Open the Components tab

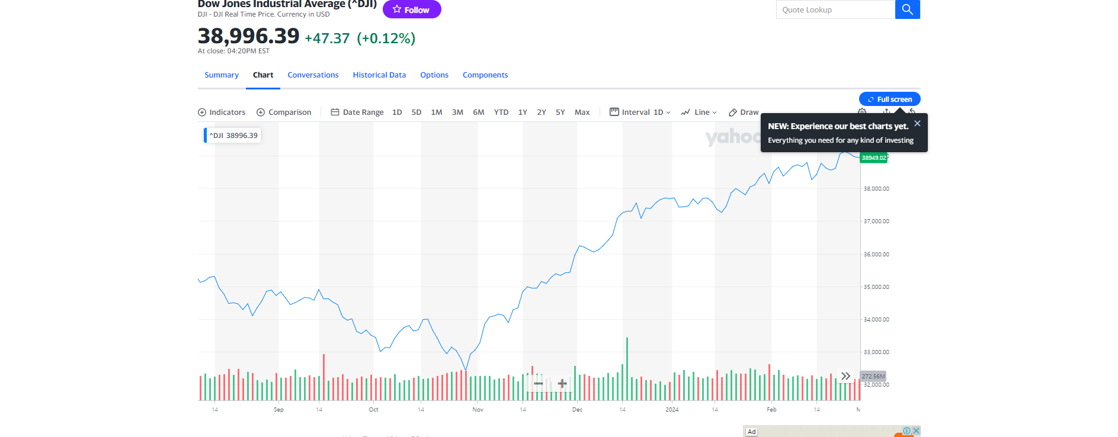(485, 75)
